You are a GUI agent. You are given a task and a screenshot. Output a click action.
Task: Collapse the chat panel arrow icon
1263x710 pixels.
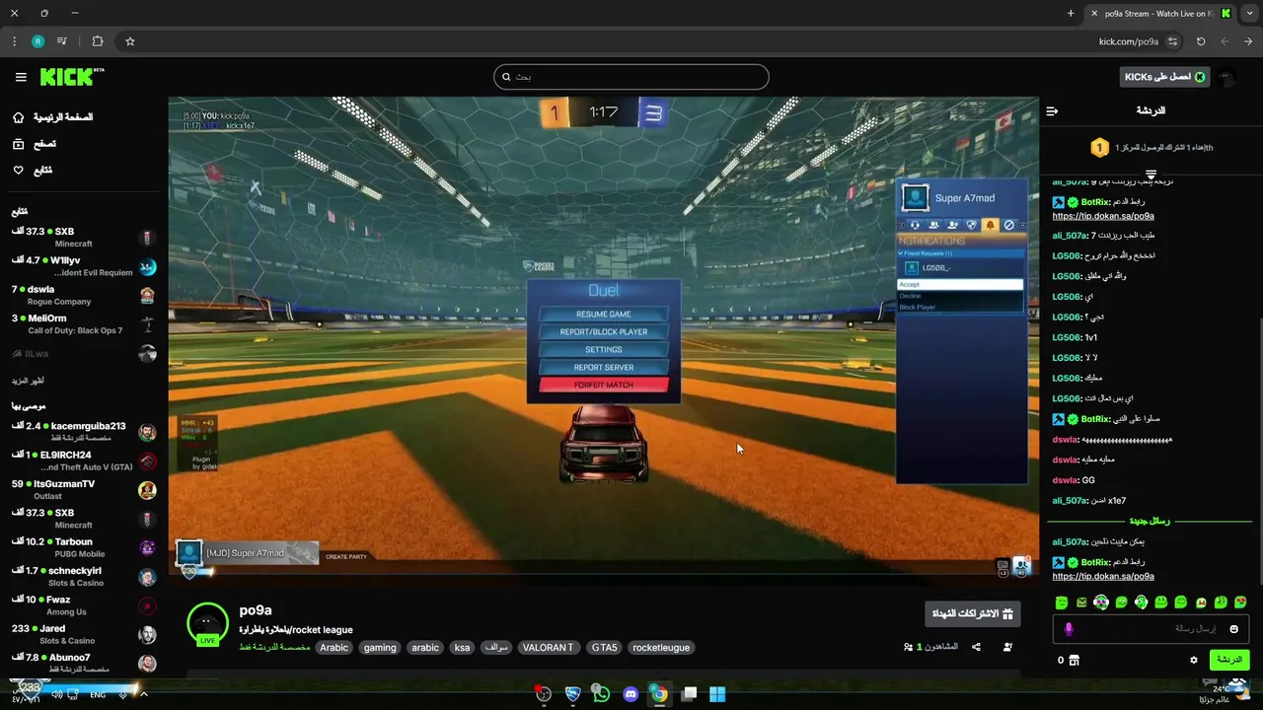tap(1052, 111)
